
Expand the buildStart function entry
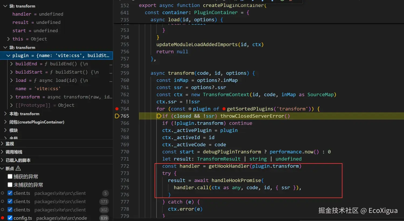coord(11,72)
